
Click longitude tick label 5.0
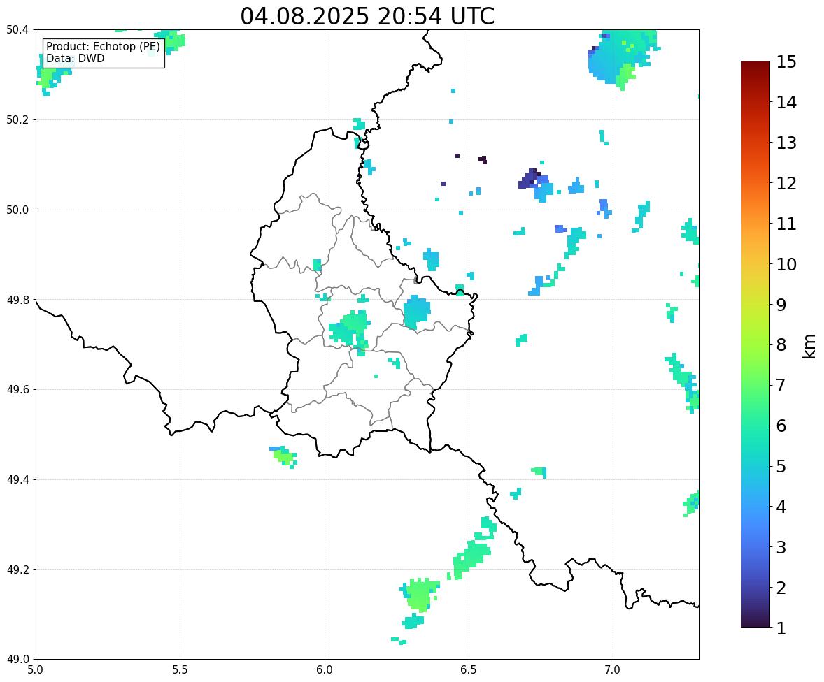pos(36,670)
